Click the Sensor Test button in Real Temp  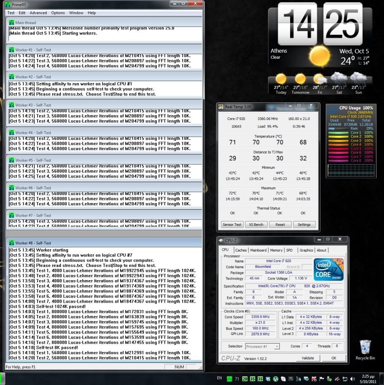point(232,225)
